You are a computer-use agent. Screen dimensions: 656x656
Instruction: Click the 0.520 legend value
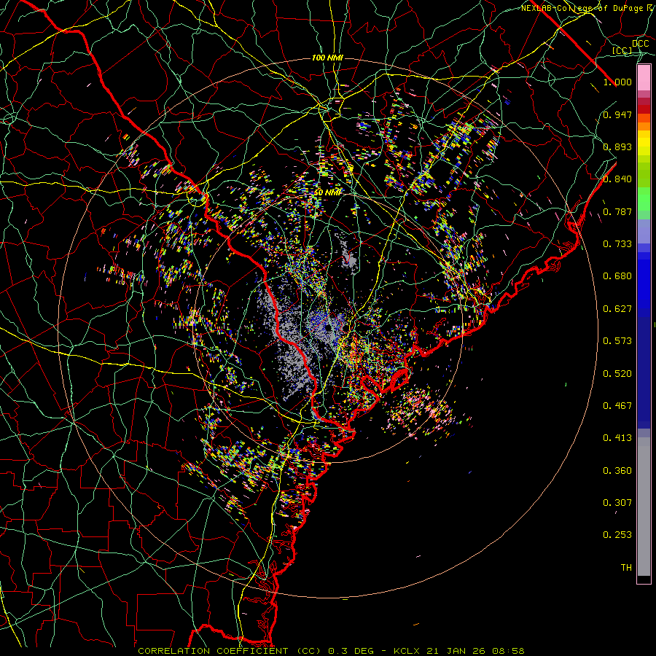pyautogui.click(x=617, y=374)
